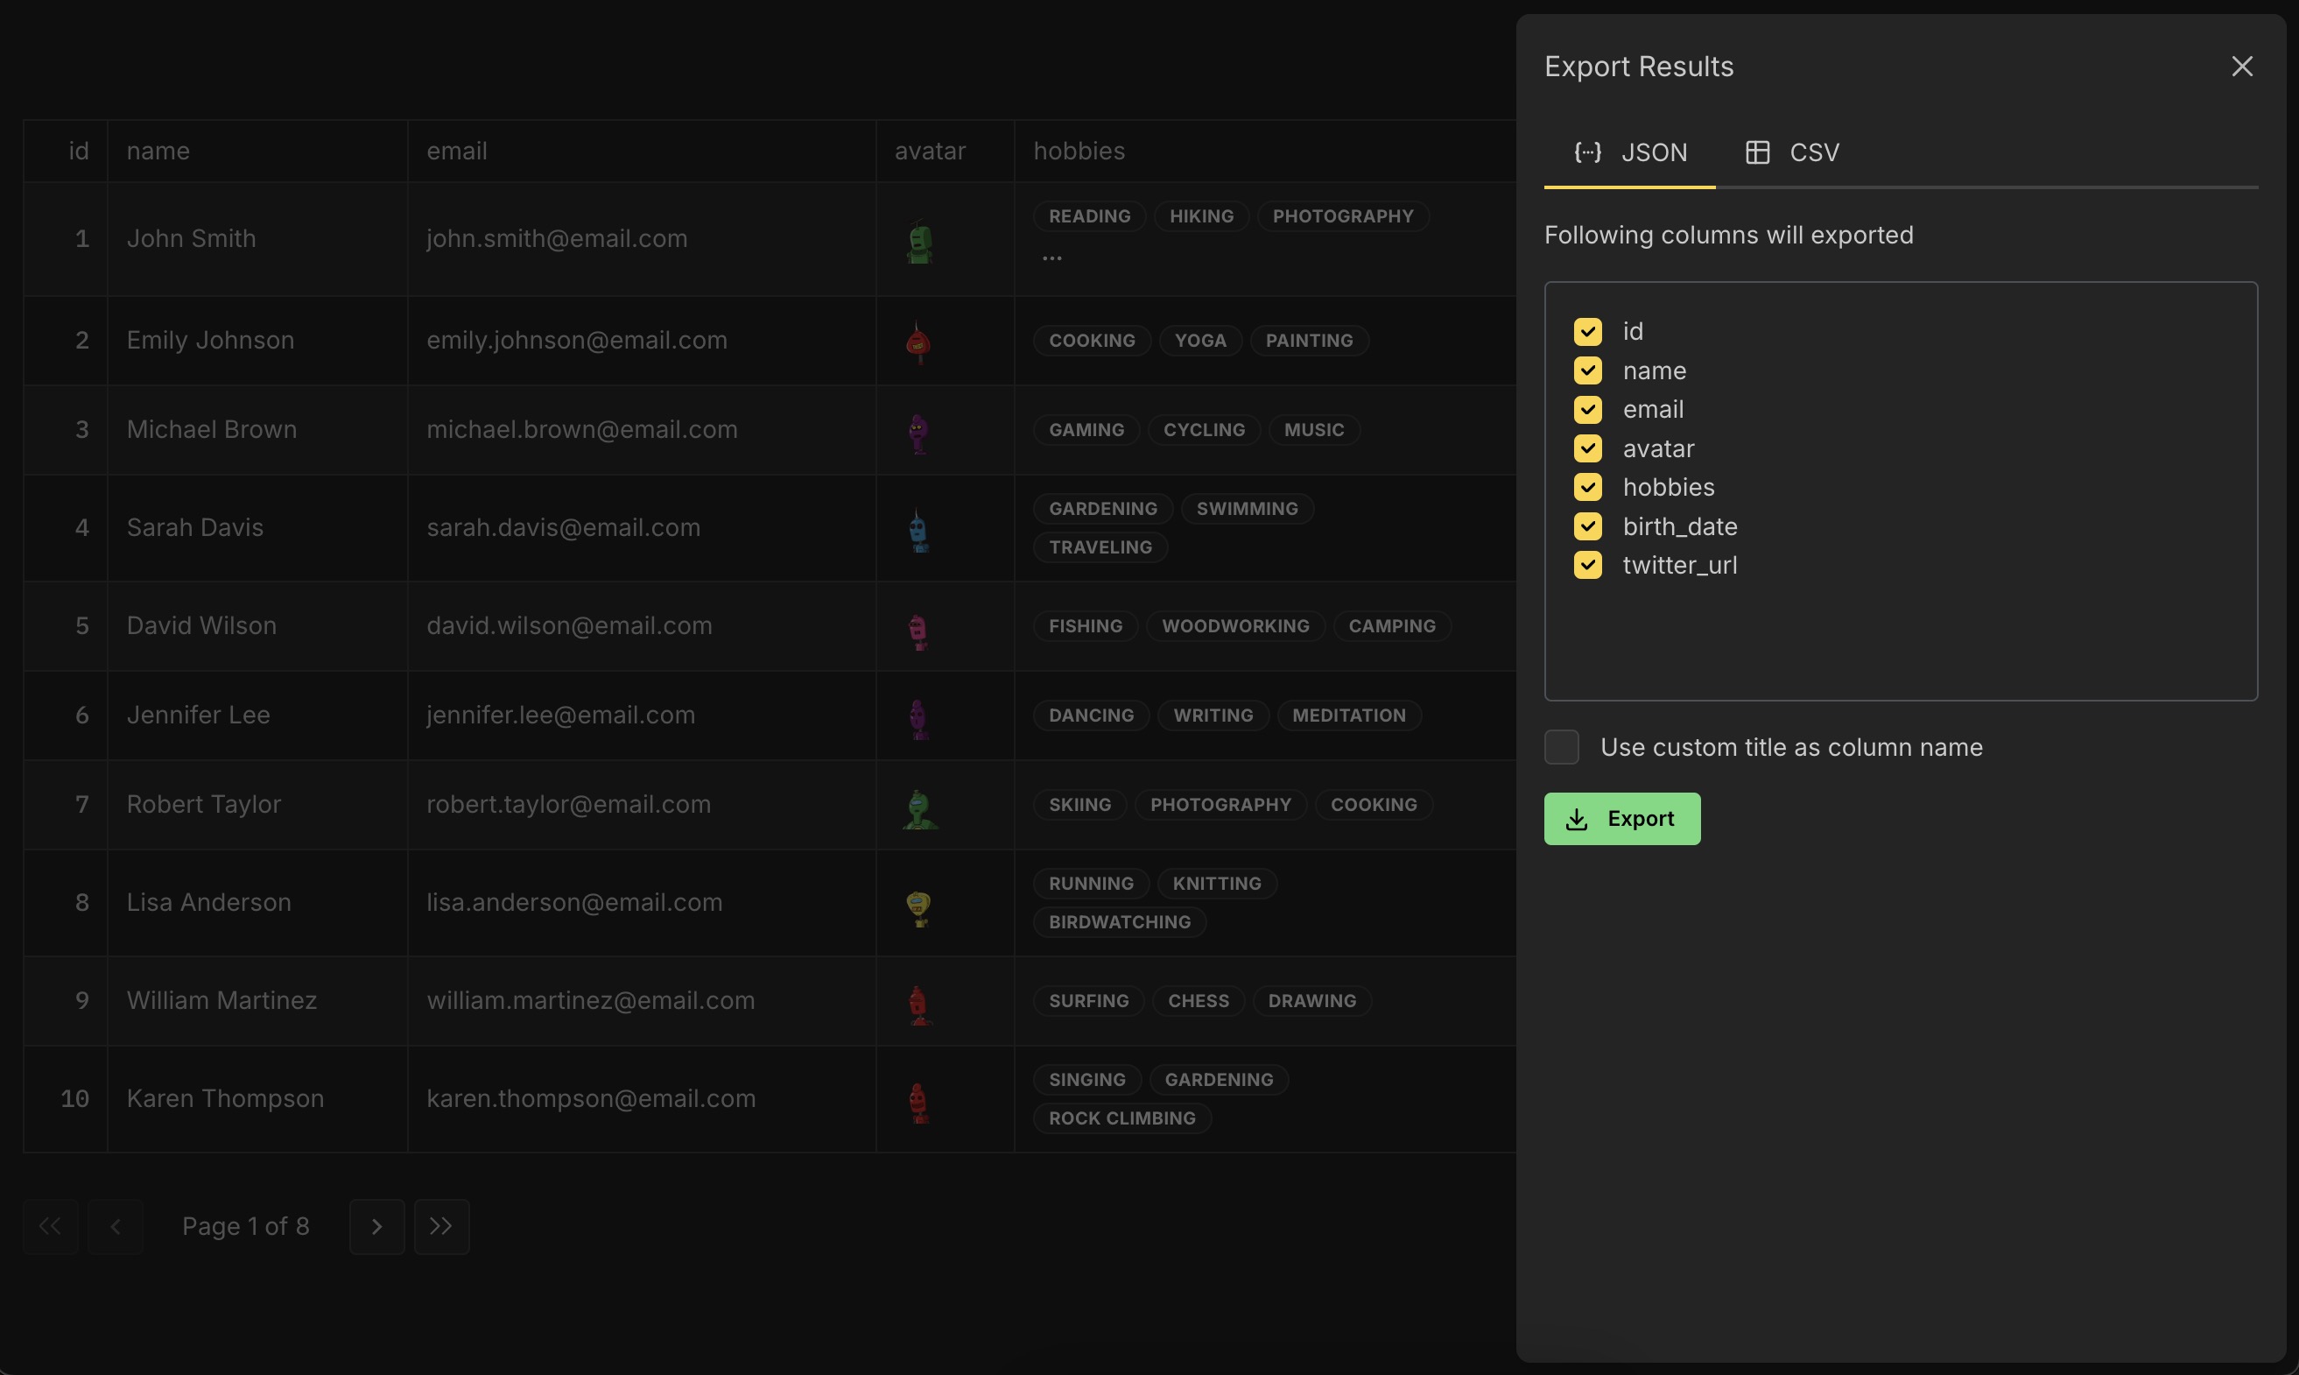The width and height of the screenshot is (2299, 1375).
Task: Uncheck the avatar column checkbox
Action: click(x=1587, y=448)
